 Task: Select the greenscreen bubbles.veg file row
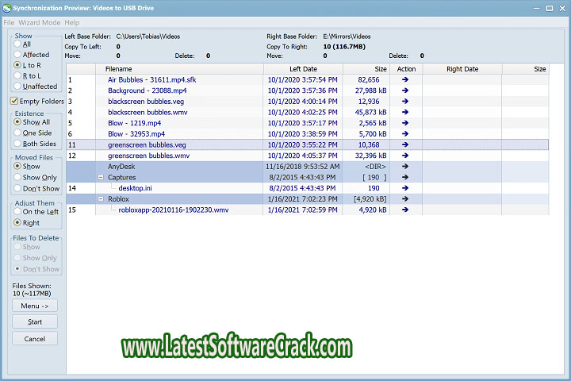pos(147,145)
